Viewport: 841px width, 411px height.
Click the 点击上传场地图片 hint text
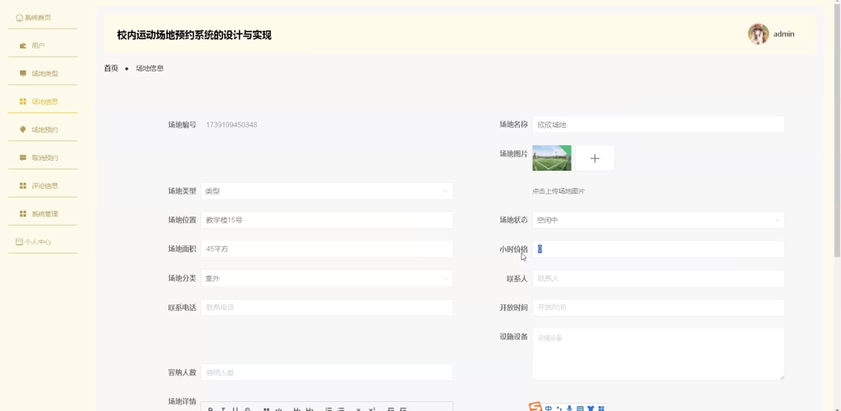[558, 191]
